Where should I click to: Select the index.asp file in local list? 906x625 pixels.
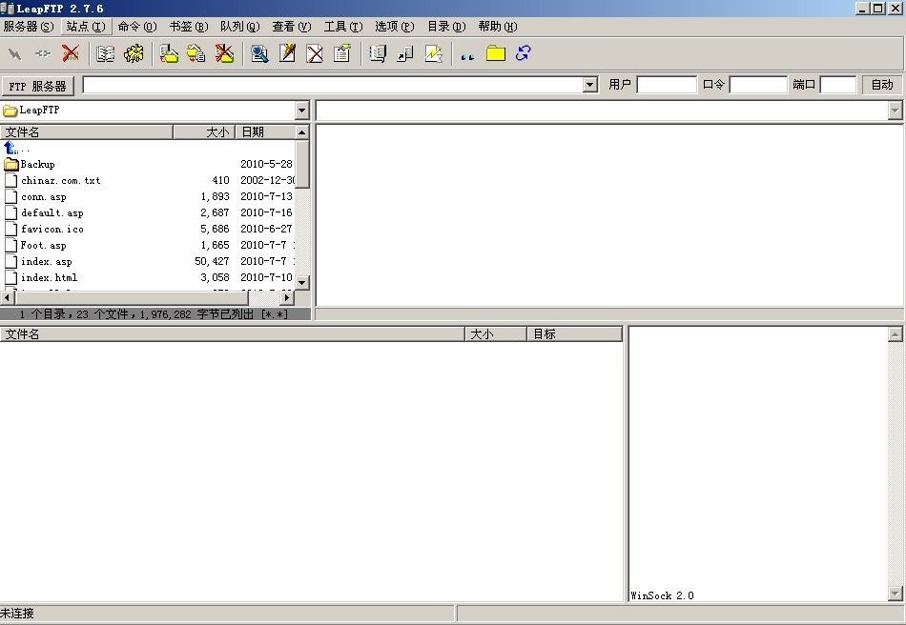click(46, 261)
